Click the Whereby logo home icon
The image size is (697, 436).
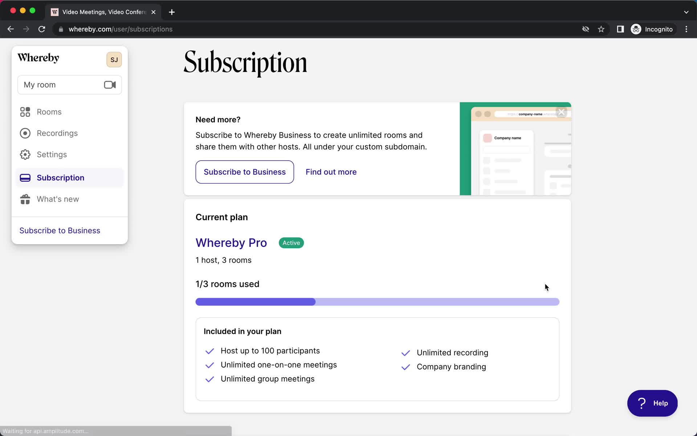(38, 58)
